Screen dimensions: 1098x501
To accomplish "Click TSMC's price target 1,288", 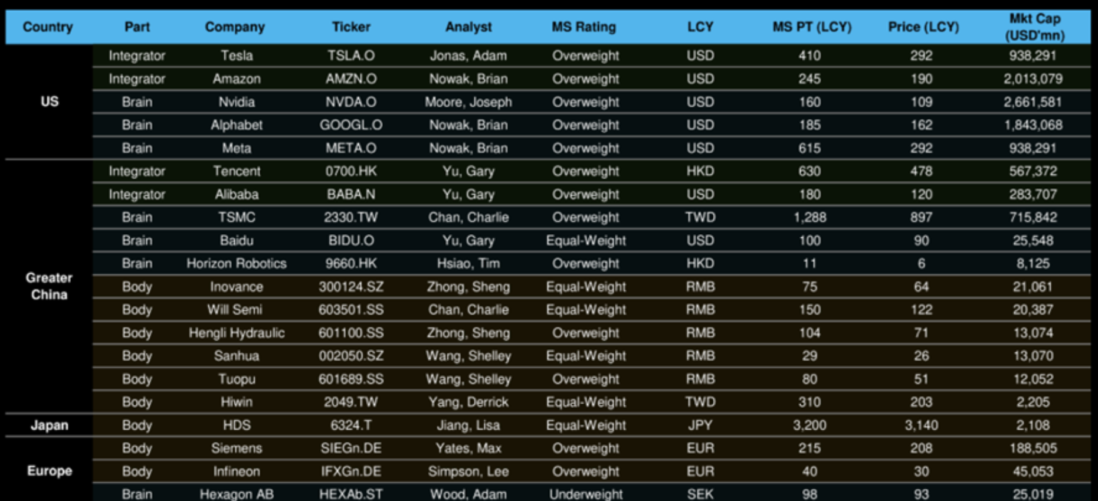I will pos(810,218).
